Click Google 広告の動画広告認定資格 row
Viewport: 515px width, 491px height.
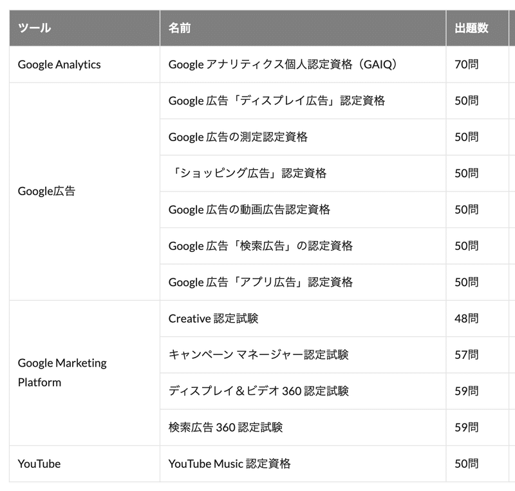click(x=303, y=209)
